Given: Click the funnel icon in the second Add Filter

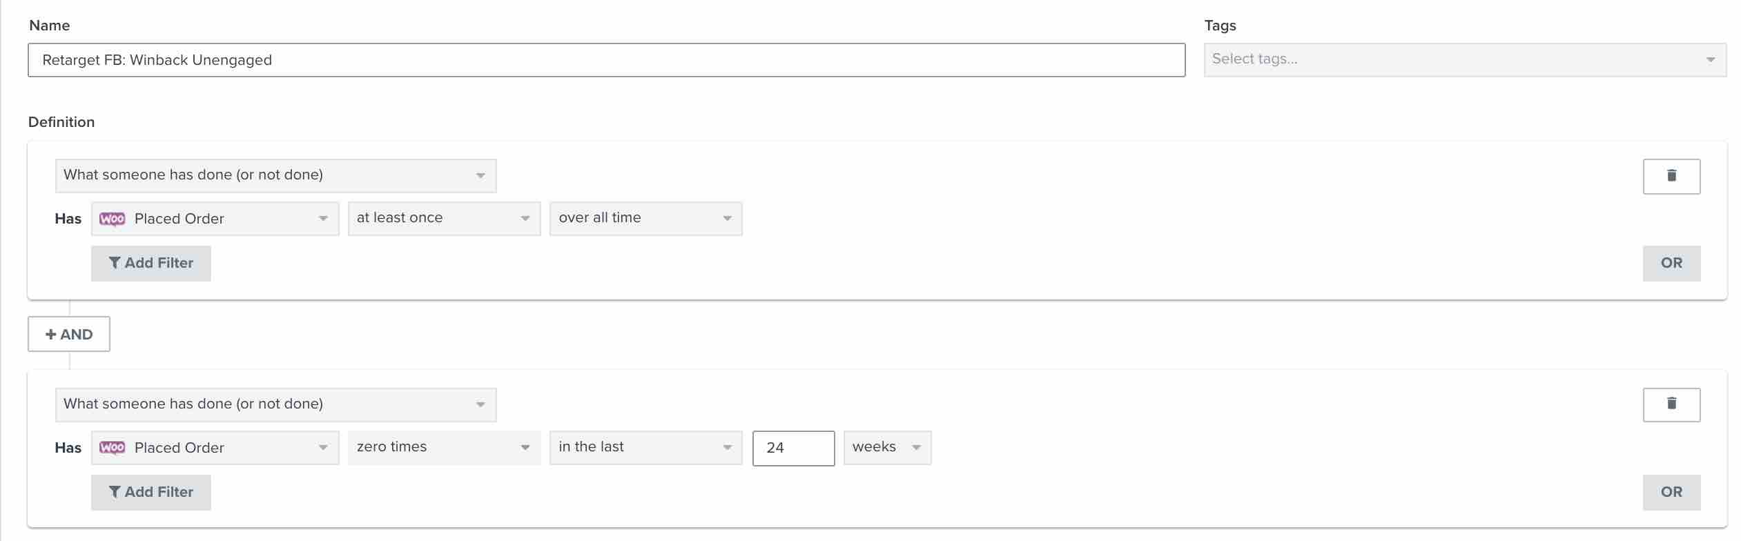Looking at the screenshot, I should tap(115, 492).
